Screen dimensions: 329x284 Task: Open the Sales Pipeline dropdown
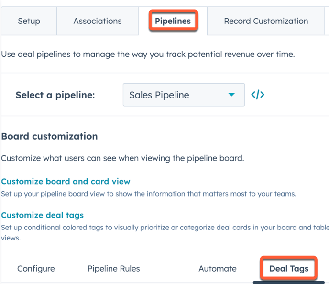(x=184, y=95)
